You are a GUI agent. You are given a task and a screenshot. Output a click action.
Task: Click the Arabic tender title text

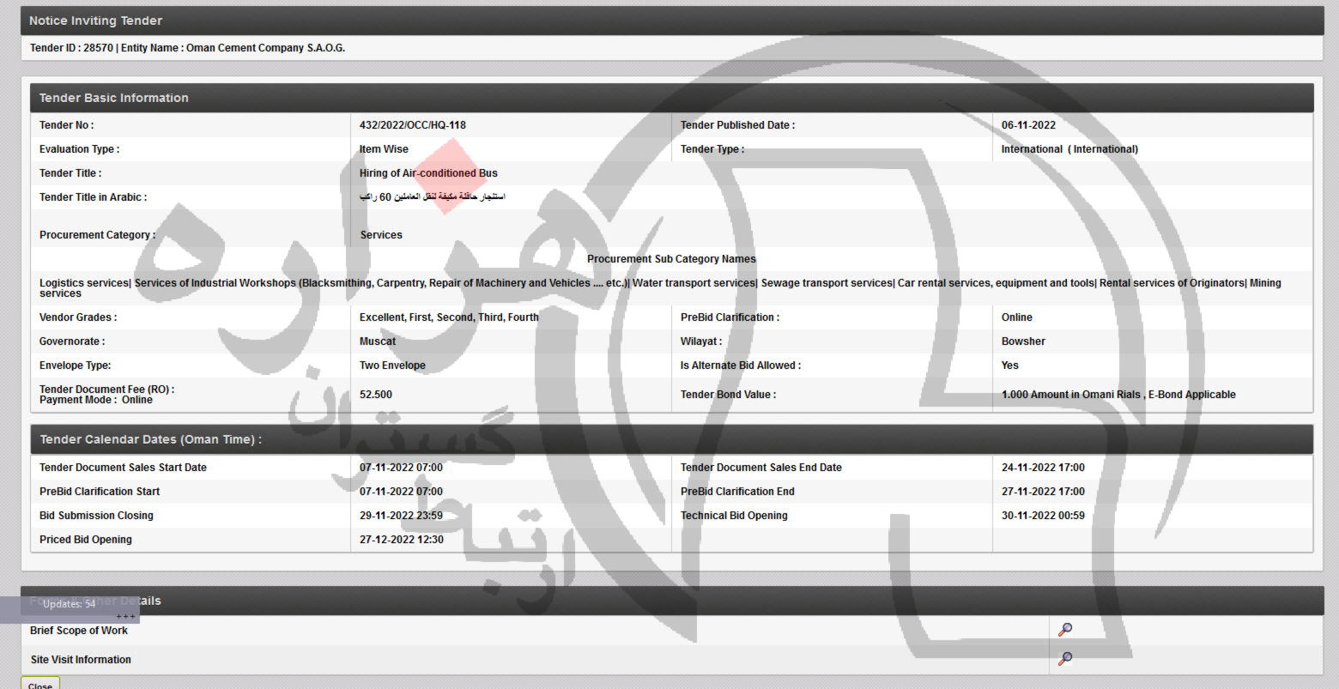(433, 197)
